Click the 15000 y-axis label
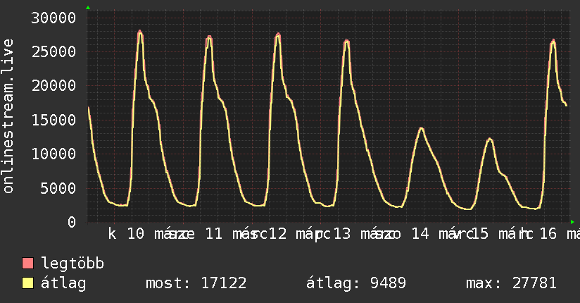580x303 pixels. coord(53,120)
